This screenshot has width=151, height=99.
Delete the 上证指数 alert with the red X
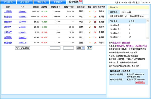[95, 12]
